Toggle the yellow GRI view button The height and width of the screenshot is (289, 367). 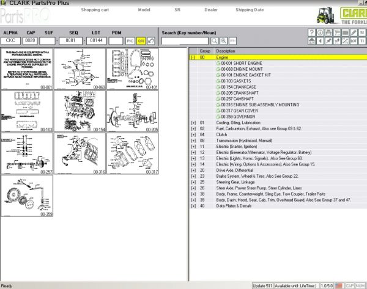coord(141,41)
